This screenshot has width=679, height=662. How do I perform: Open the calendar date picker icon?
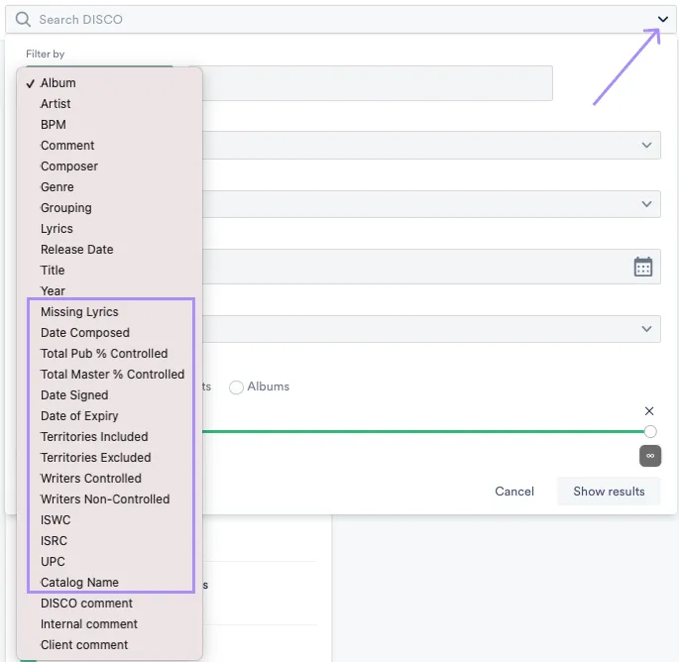point(643,267)
